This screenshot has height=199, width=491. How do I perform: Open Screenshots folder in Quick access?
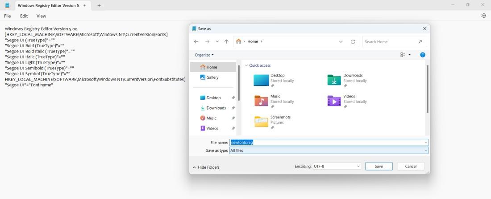click(x=272, y=122)
